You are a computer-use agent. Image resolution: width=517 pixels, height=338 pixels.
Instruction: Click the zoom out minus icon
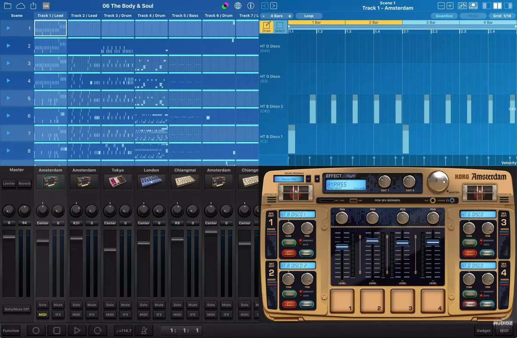click(441, 6)
